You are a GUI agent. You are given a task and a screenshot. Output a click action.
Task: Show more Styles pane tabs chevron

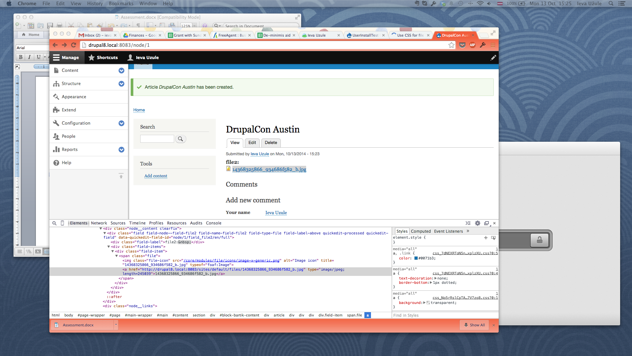pyautogui.click(x=468, y=231)
